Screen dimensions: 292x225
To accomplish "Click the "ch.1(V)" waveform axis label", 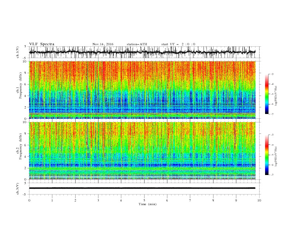I will pyautogui.click(x=18, y=52).
